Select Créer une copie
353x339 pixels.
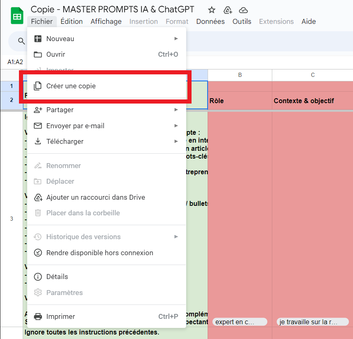click(x=71, y=86)
